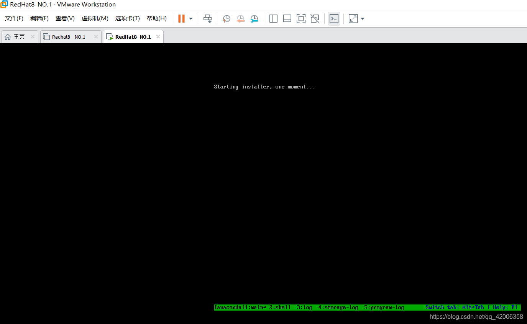
Task: Click the 4:storage-log status bar entry
Action: tap(338, 307)
